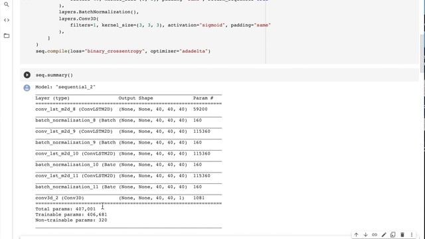Select the 59200 param value
This screenshot has height=239, width=425.
pos(201,109)
